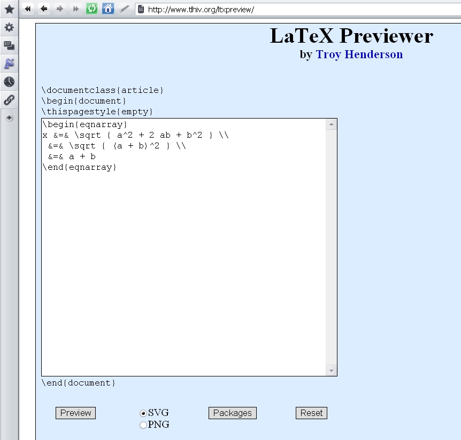Screen dimensions: 461x440
Task: Open bookmarks with the star icon
Action: point(9,9)
